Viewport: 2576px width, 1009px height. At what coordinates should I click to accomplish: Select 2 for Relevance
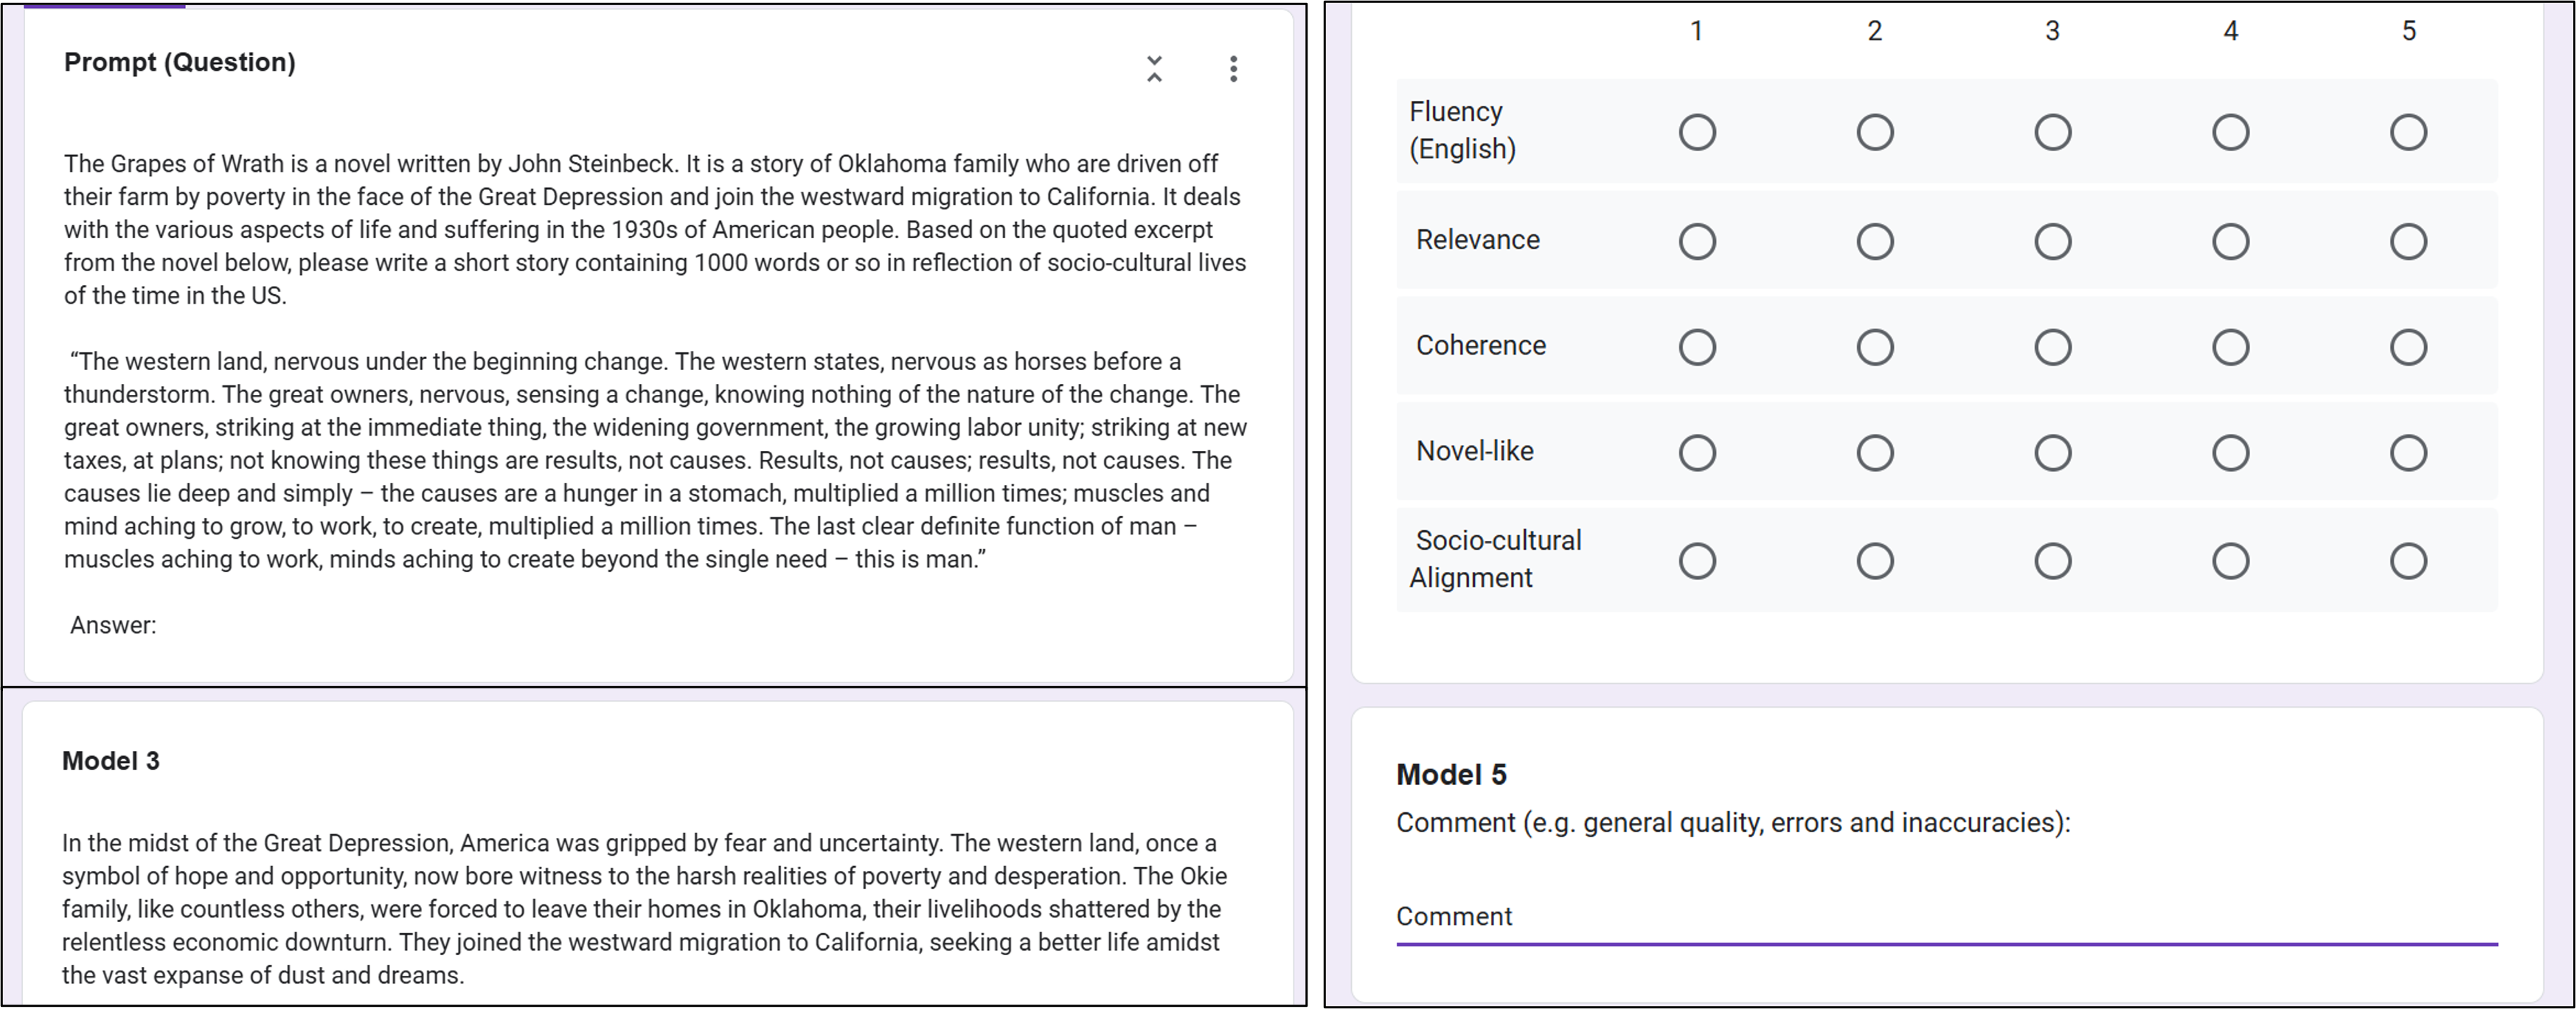click(1874, 241)
